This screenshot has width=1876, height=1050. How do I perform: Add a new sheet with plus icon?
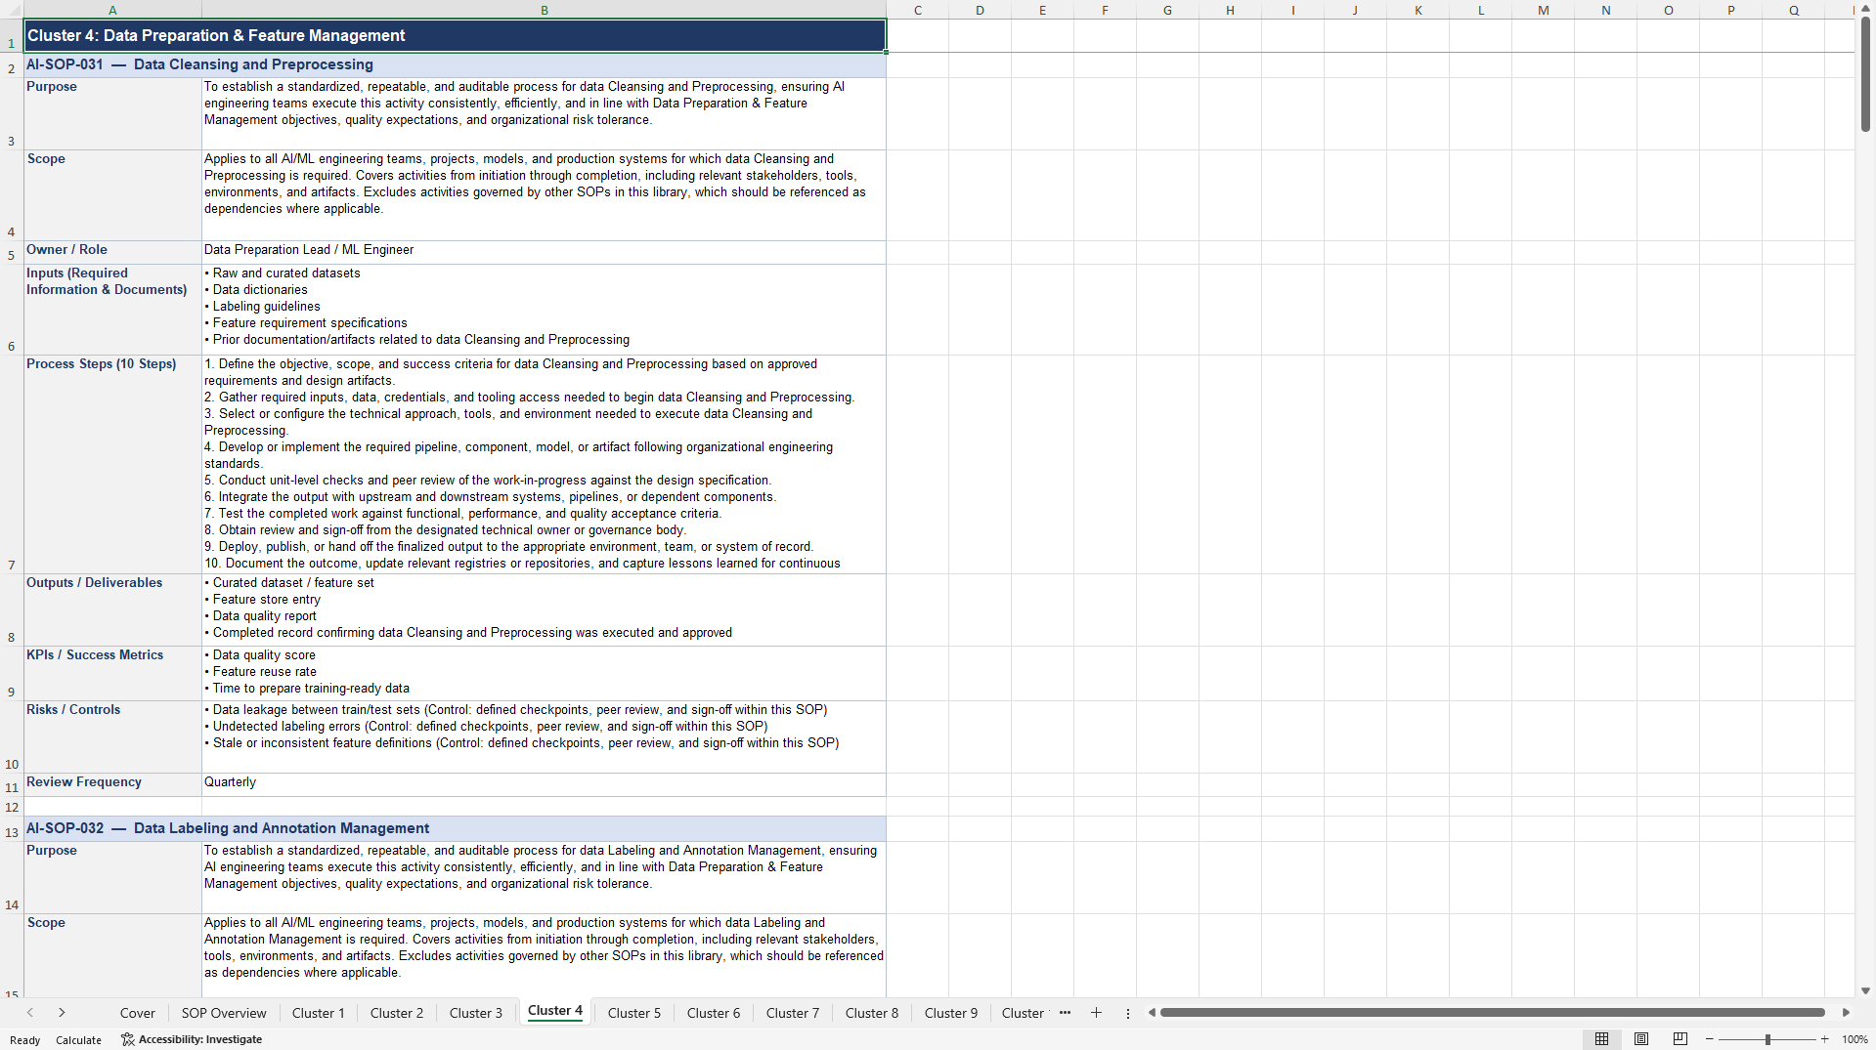pos(1096,1013)
